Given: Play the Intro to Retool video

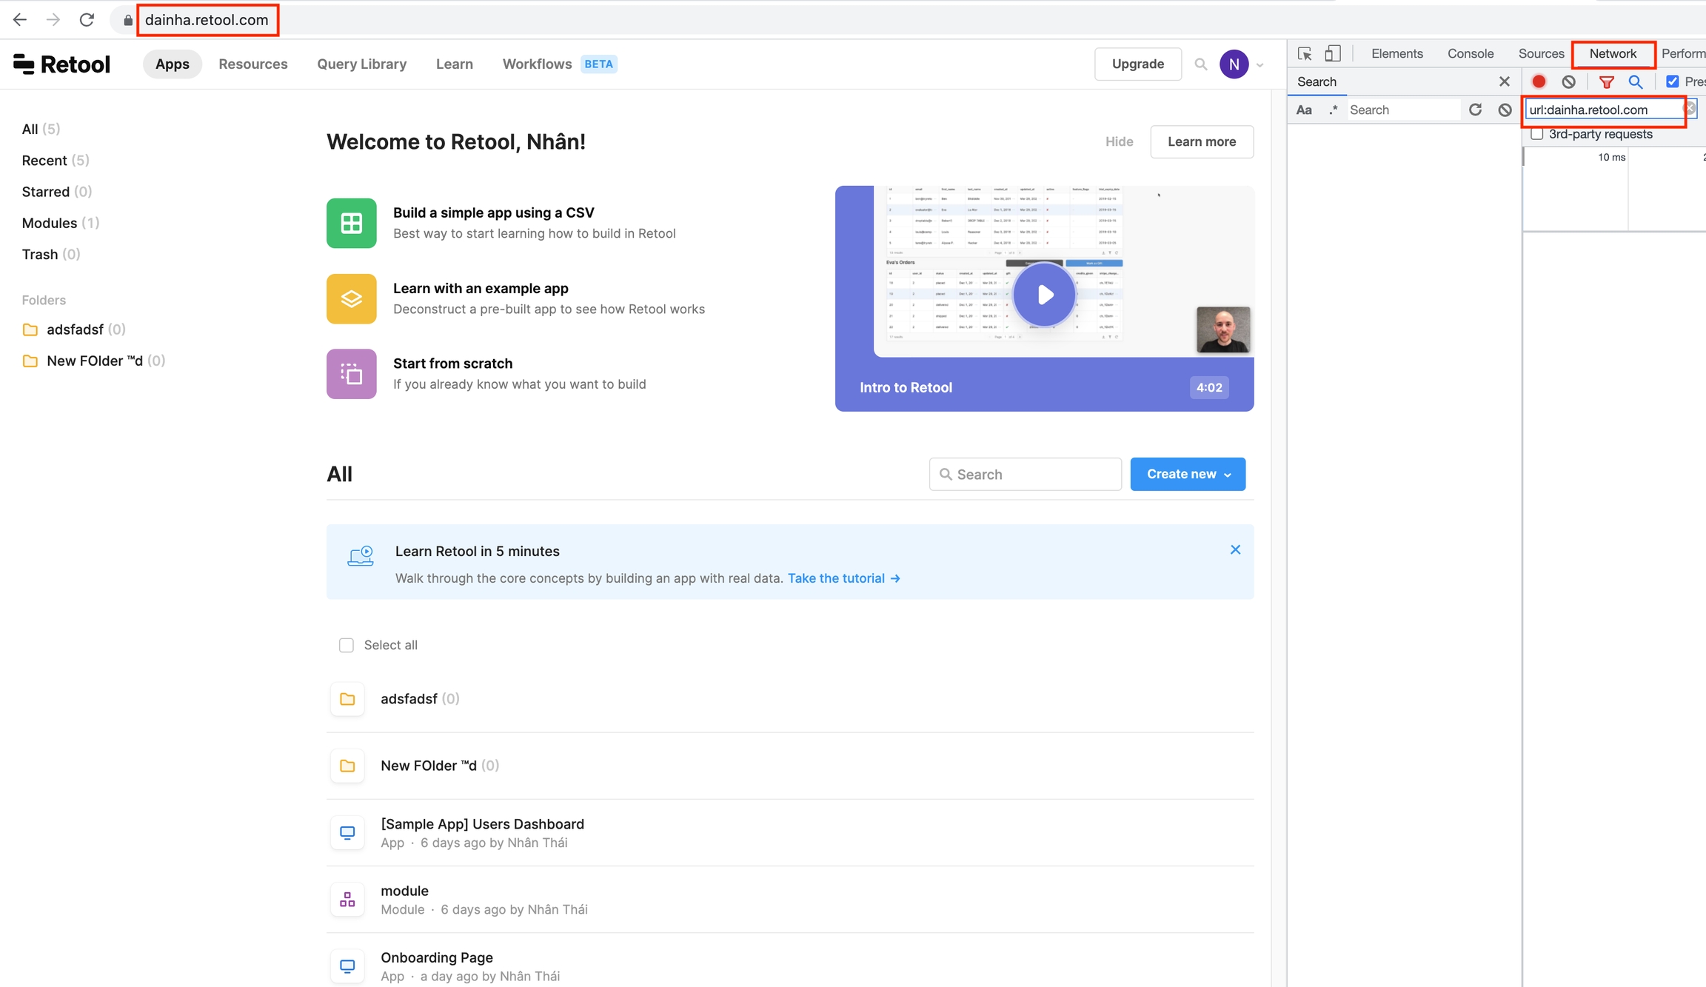Looking at the screenshot, I should pos(1044,295).
